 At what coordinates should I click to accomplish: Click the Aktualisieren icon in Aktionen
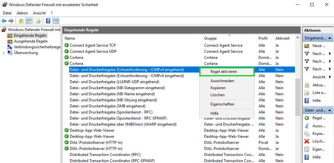coord(307,85)
